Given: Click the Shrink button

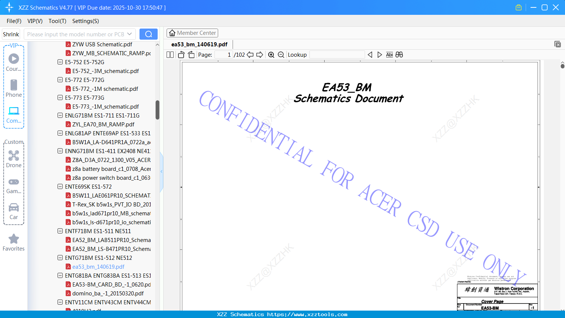Looking at the screenshot, I should coord(11,34).
